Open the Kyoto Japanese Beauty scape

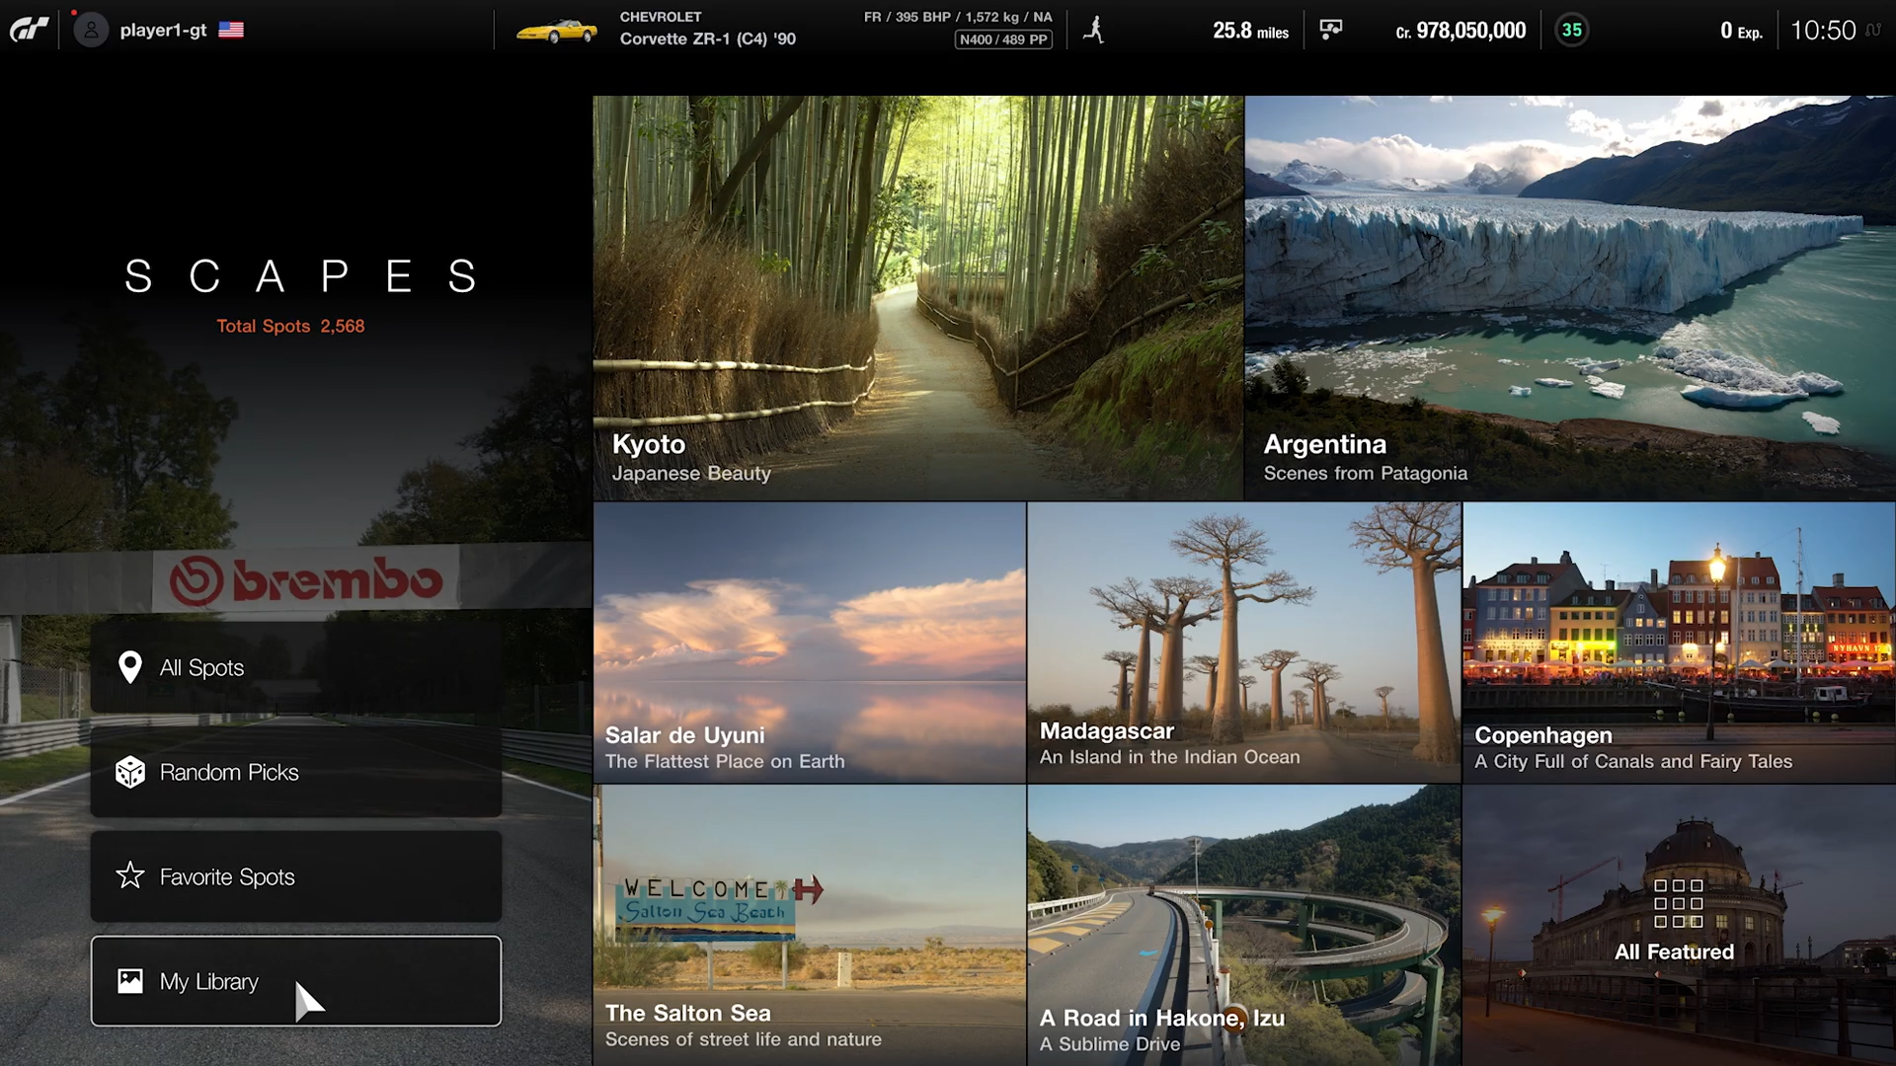coord(918,297)
